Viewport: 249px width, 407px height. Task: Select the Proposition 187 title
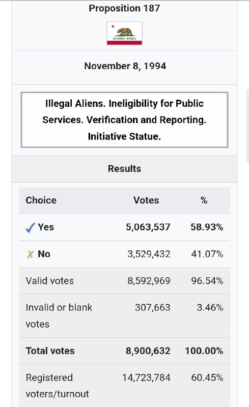(x=124, y=8)
